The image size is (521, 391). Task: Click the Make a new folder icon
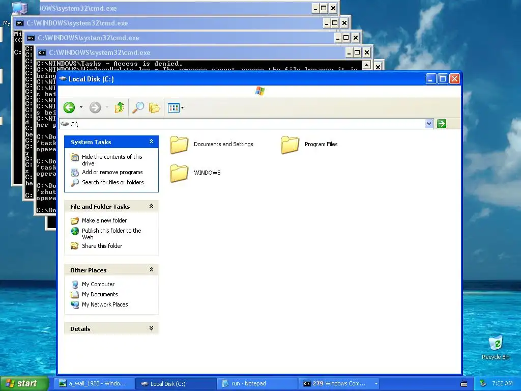pos(75,220)
